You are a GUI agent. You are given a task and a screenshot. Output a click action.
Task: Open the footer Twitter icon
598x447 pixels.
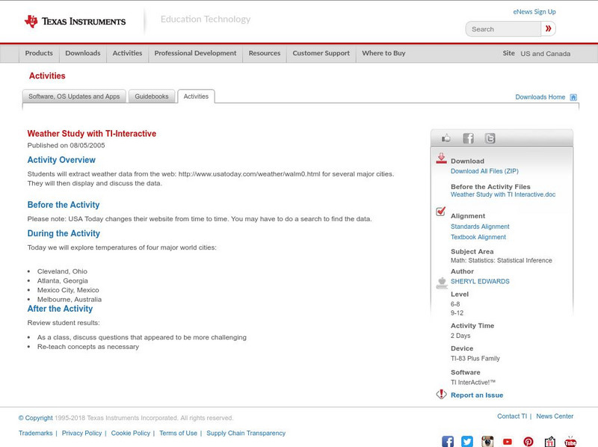467,441
